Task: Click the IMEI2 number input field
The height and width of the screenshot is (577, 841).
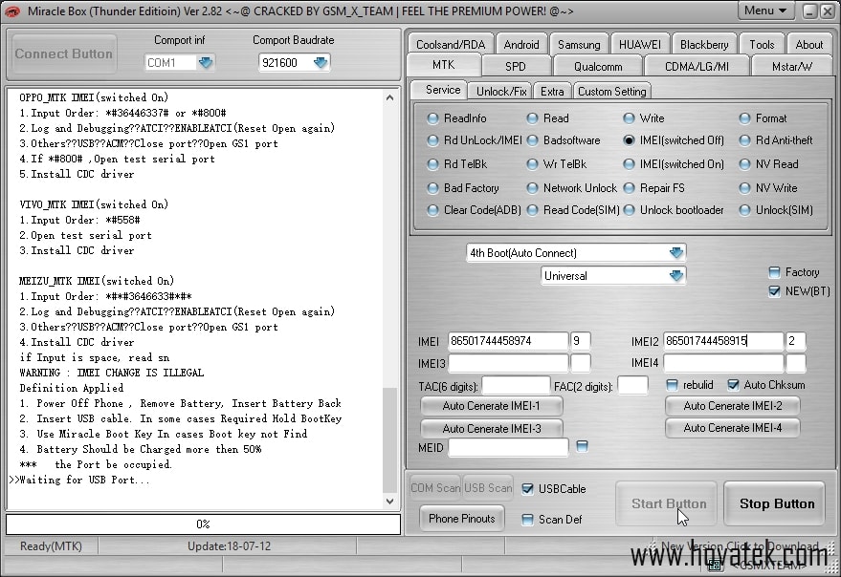Action: click(x=723, y=341)
